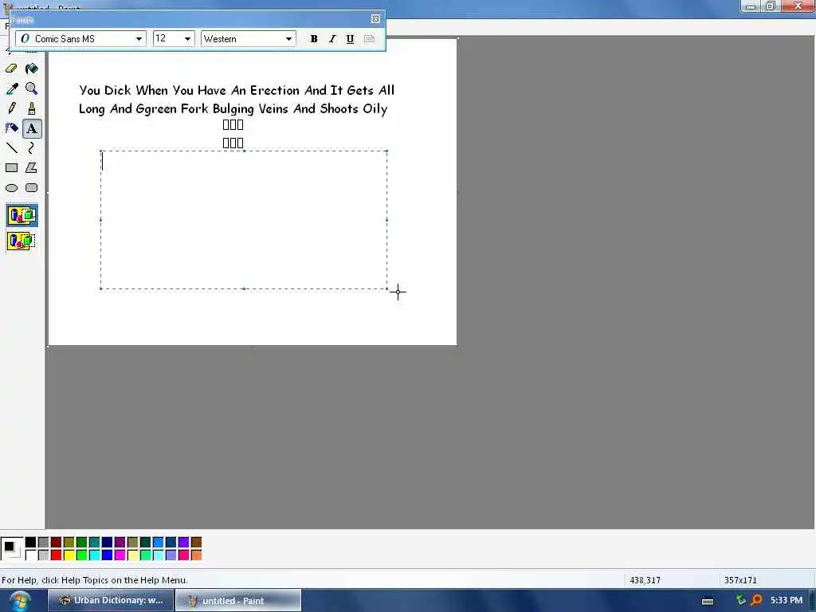Viewport: 816px width, 612px height.
Task: Choose the transparent background drawing mode
Action: click(x=22, y=241)
